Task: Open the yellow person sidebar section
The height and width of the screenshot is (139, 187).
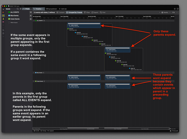Action: coord(3,19)
